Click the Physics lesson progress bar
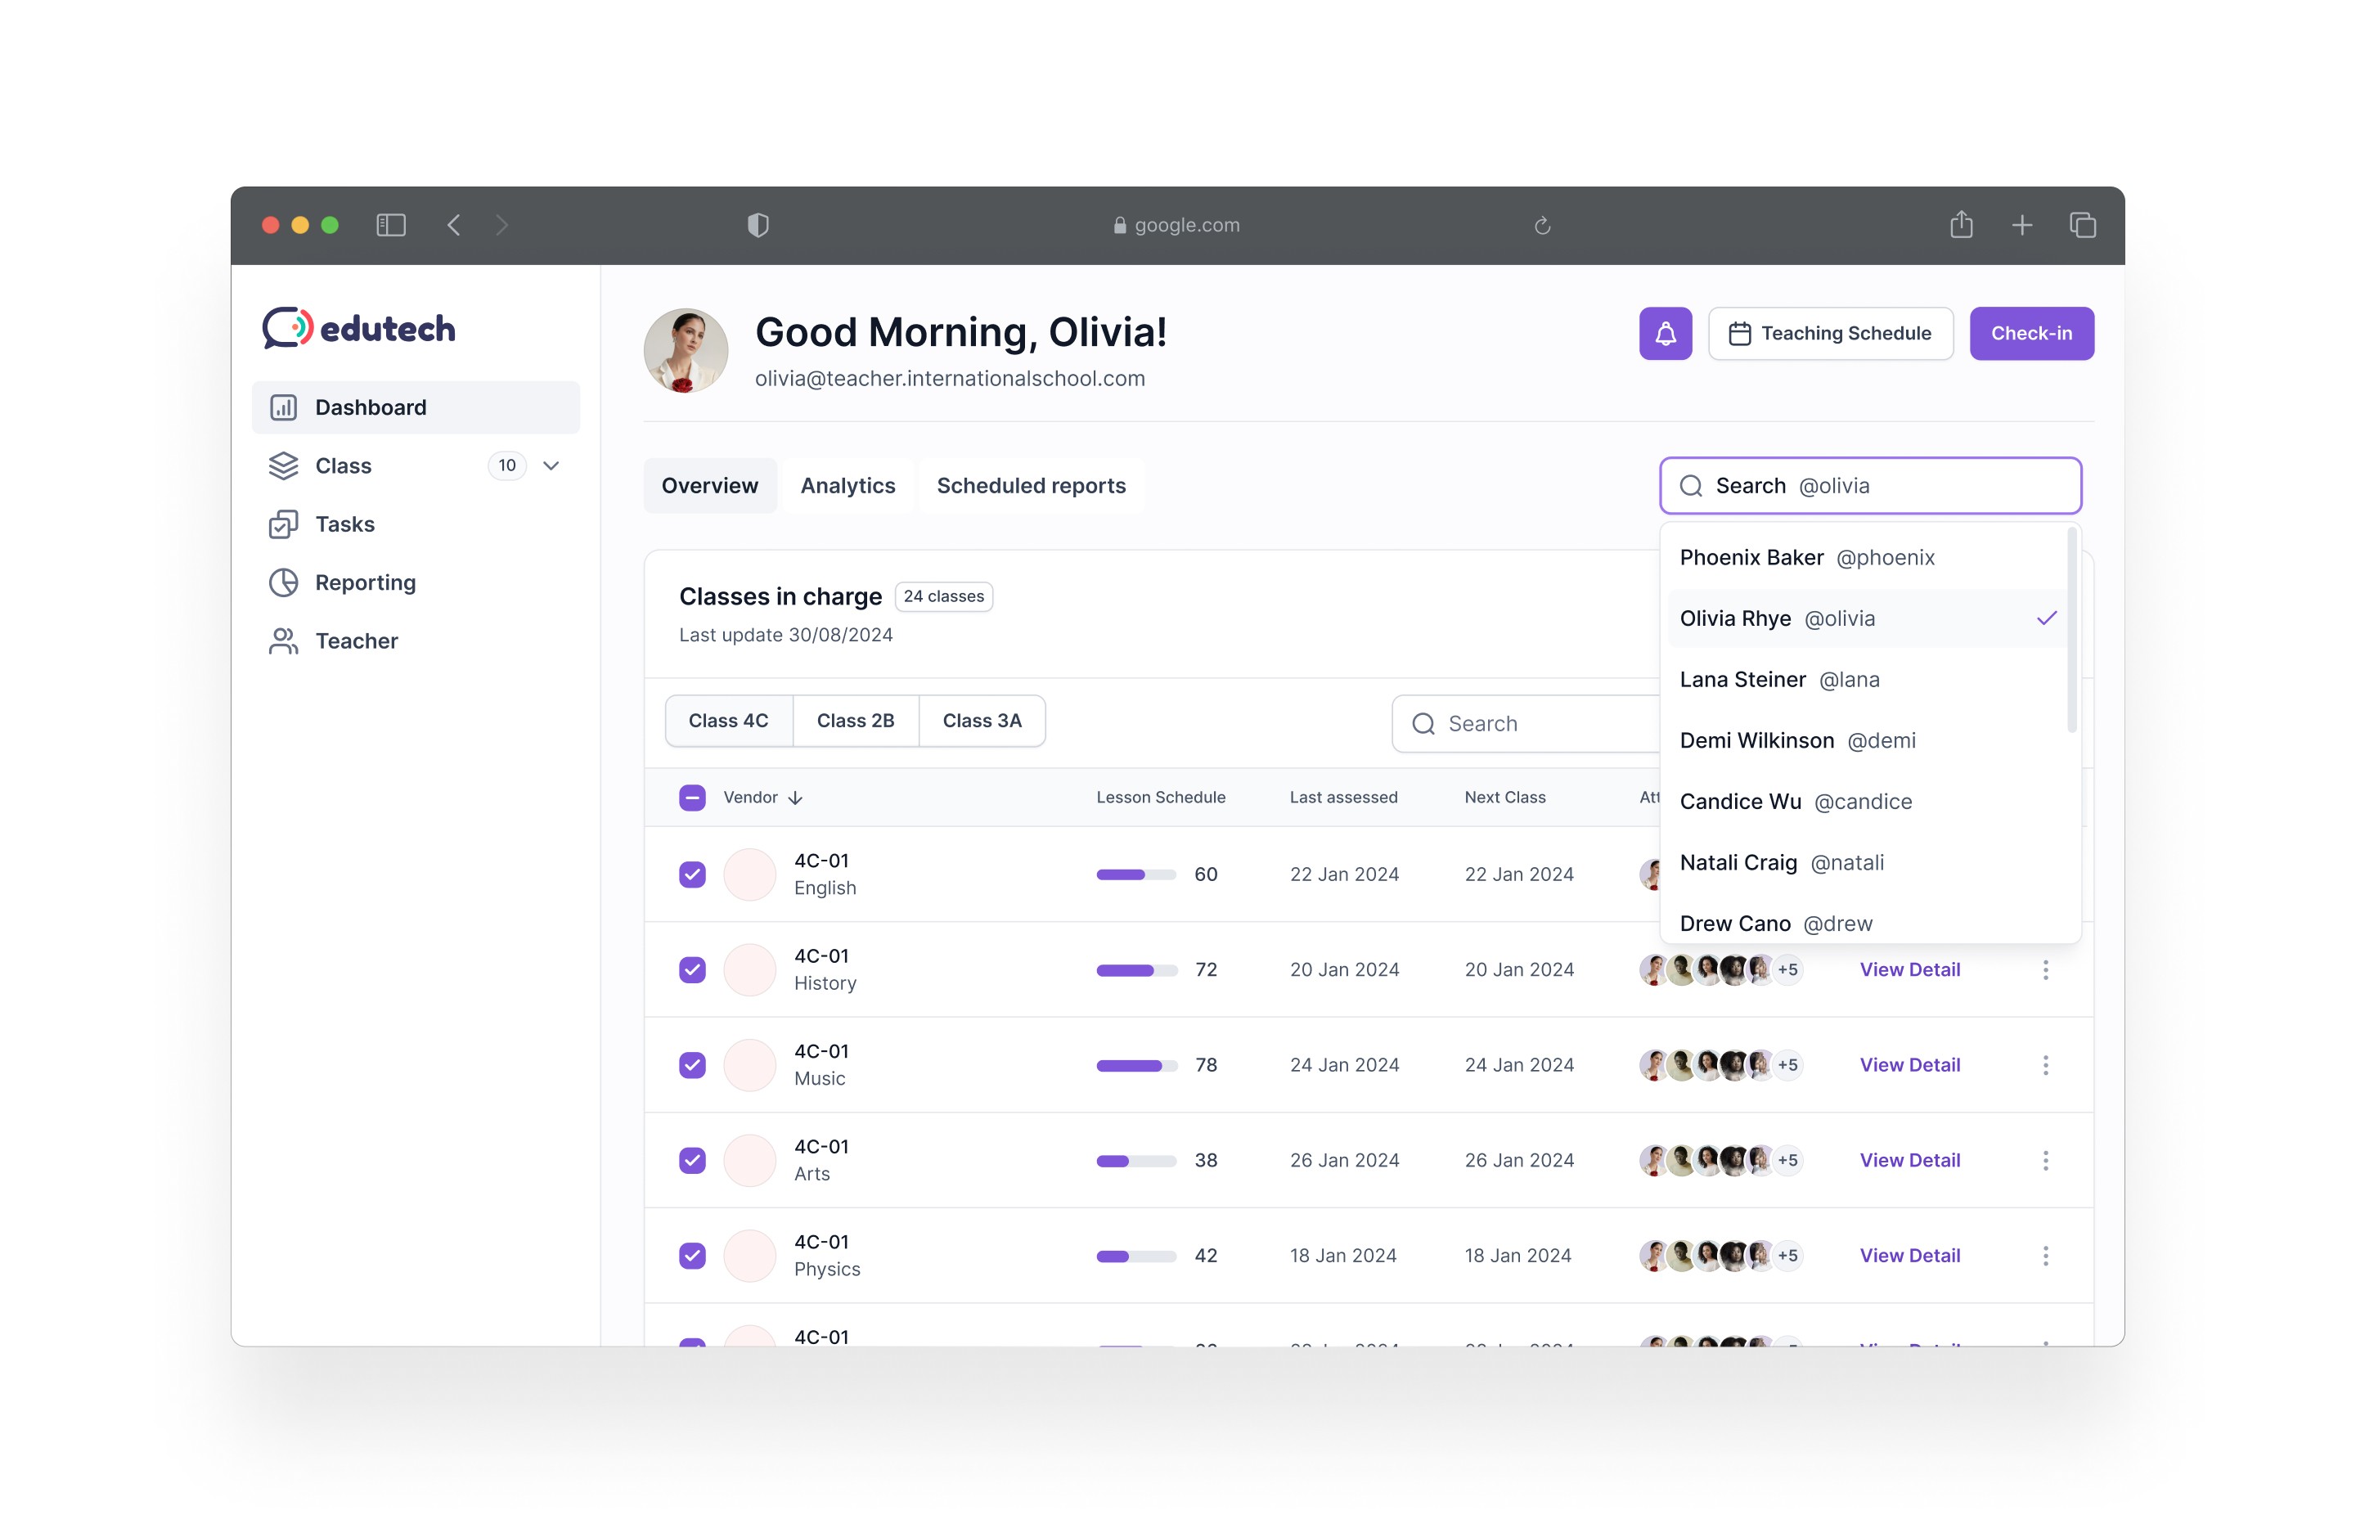 click(1135, 1256)
